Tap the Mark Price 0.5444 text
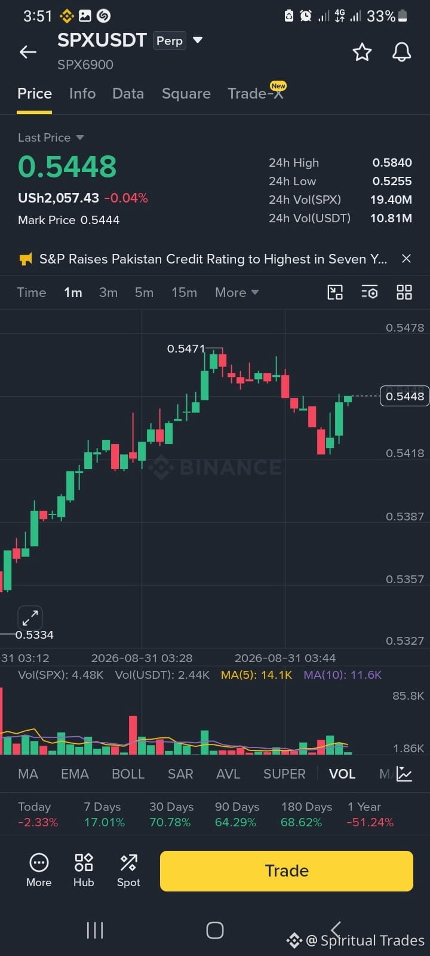The image size is (430, 956). (69, 220)
